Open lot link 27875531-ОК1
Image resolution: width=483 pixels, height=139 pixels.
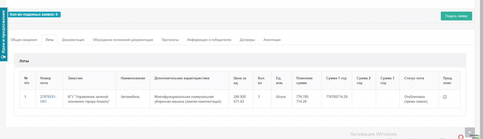(48, 99)
